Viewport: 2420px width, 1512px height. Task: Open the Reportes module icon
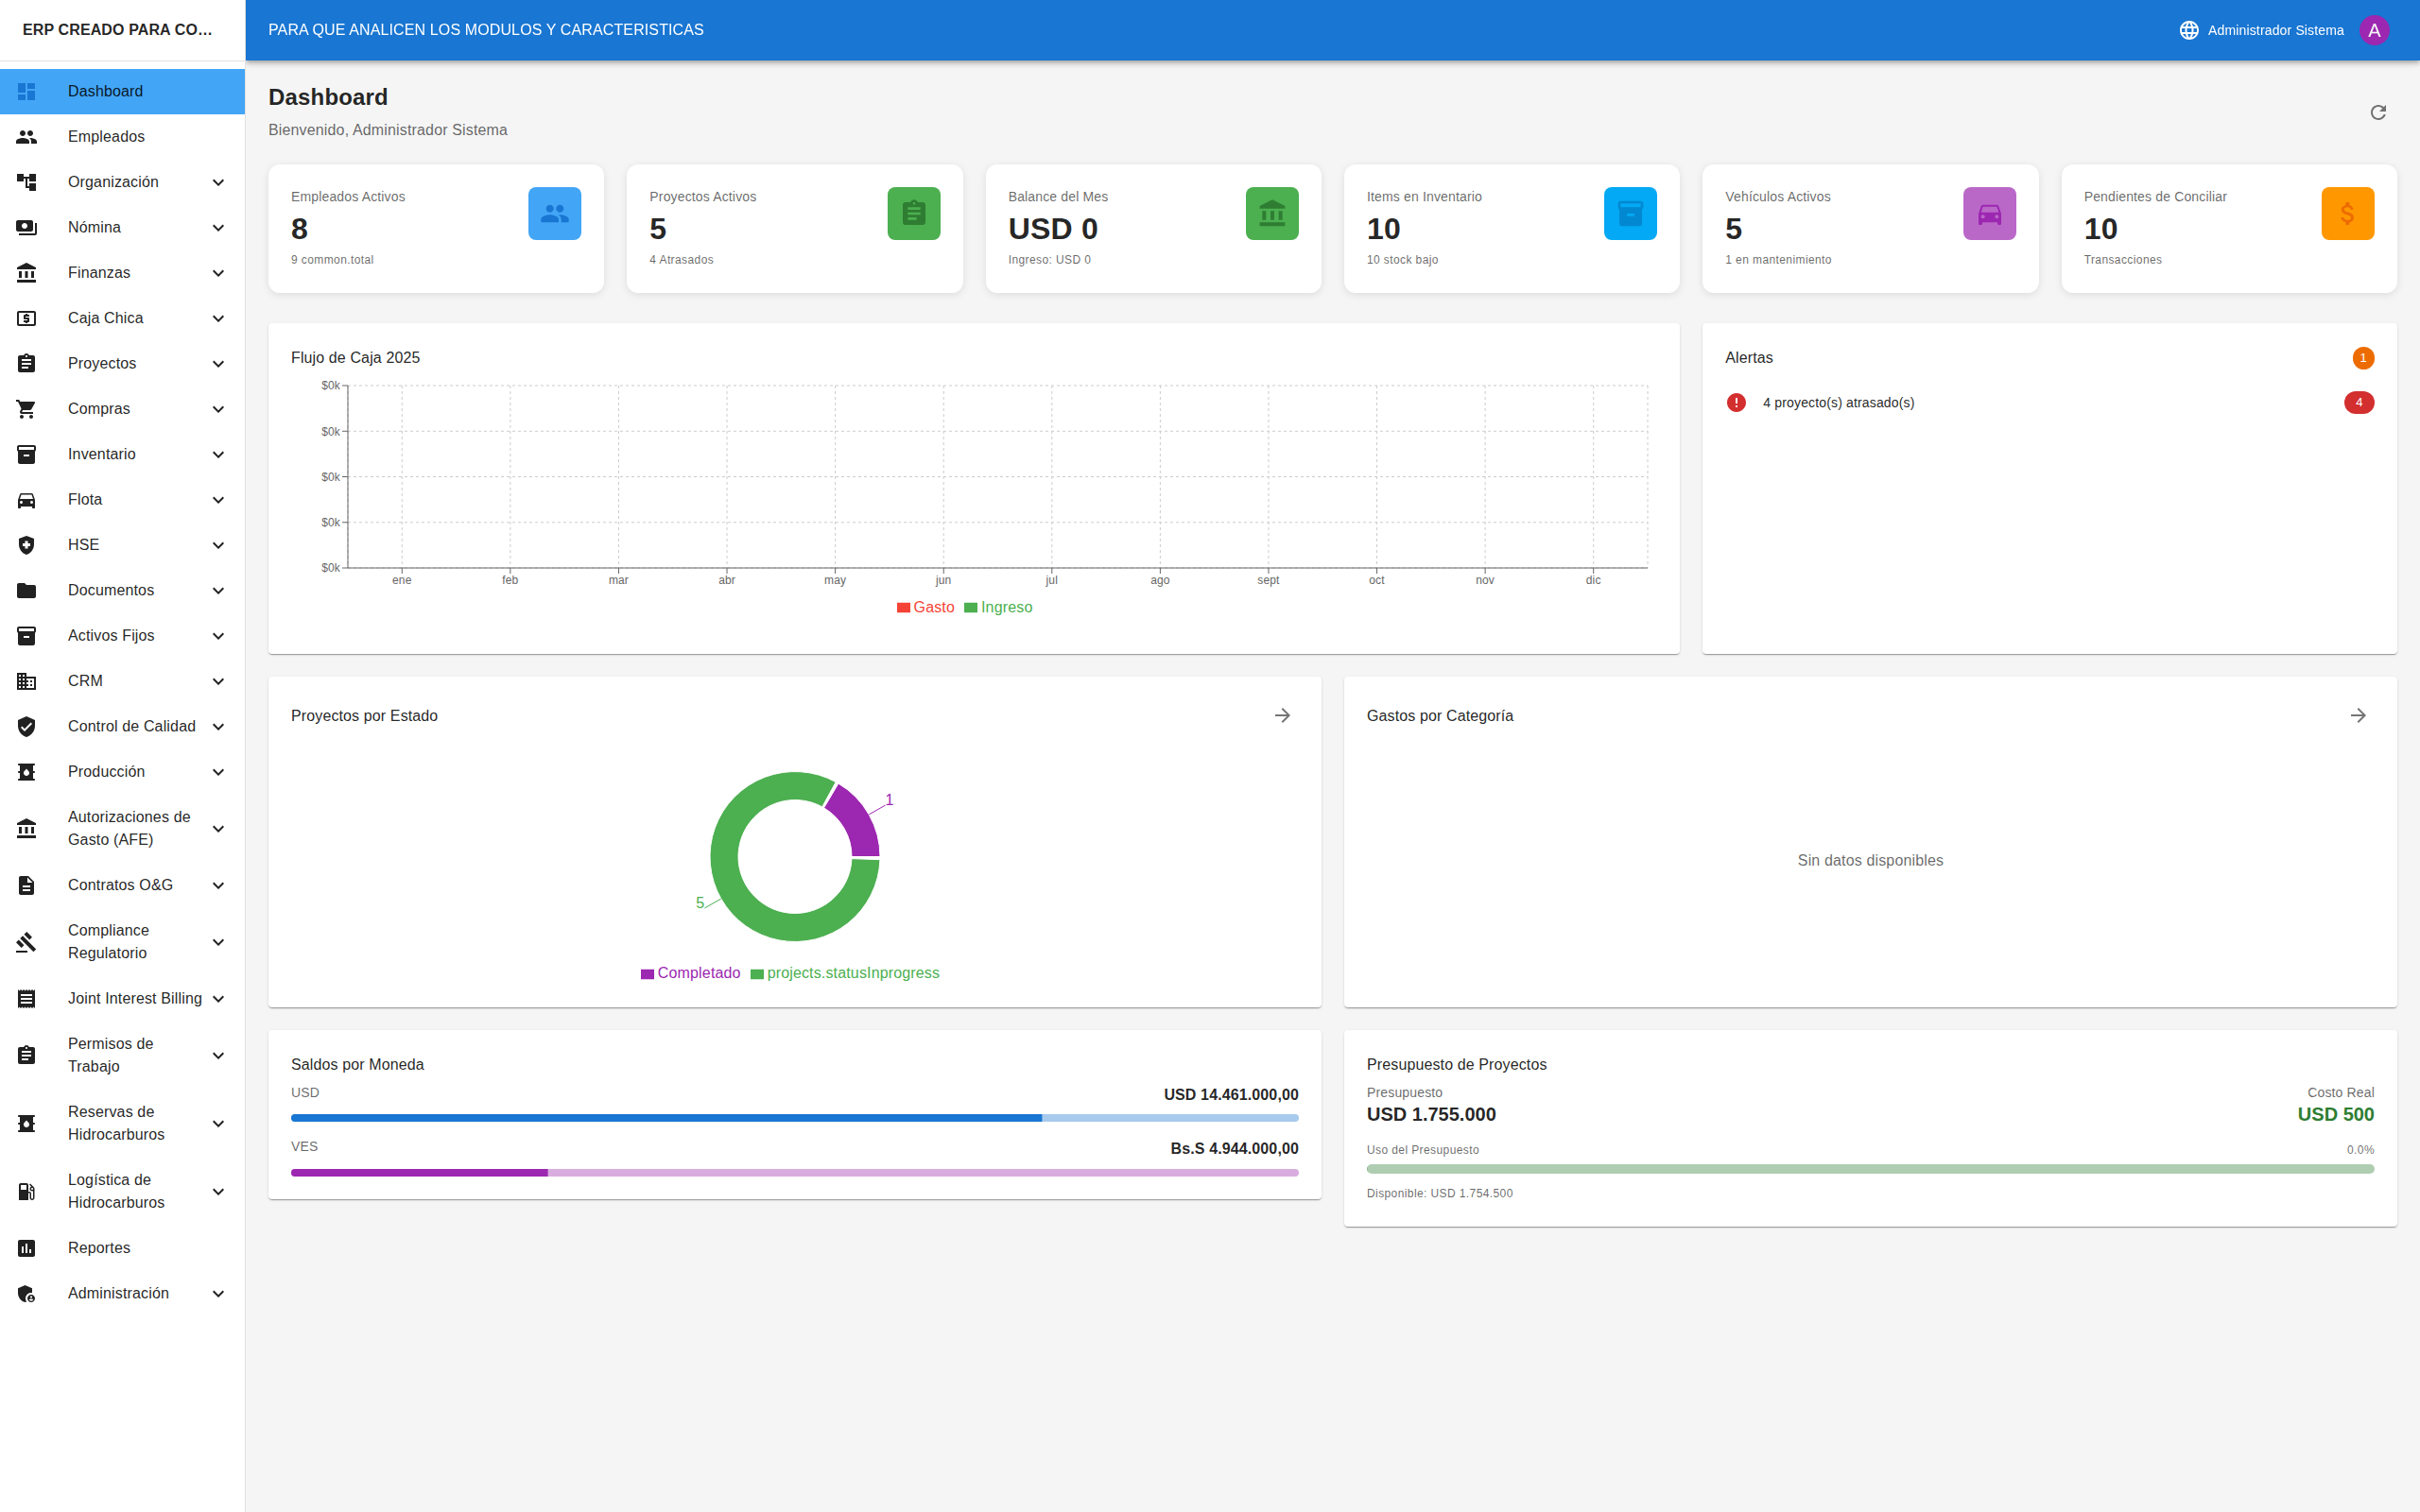pyautogui.click(x=26, y=1247)
